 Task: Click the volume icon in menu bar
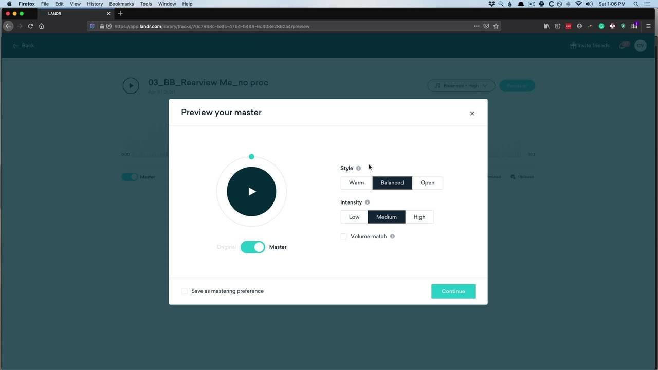(x=589, y=4)
